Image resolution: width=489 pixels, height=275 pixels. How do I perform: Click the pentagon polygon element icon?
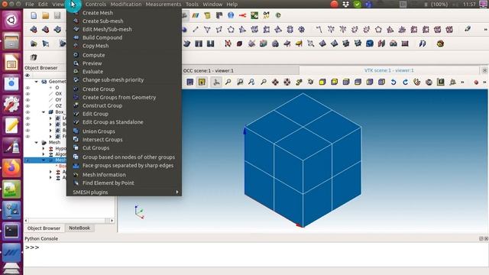[231, 30]
